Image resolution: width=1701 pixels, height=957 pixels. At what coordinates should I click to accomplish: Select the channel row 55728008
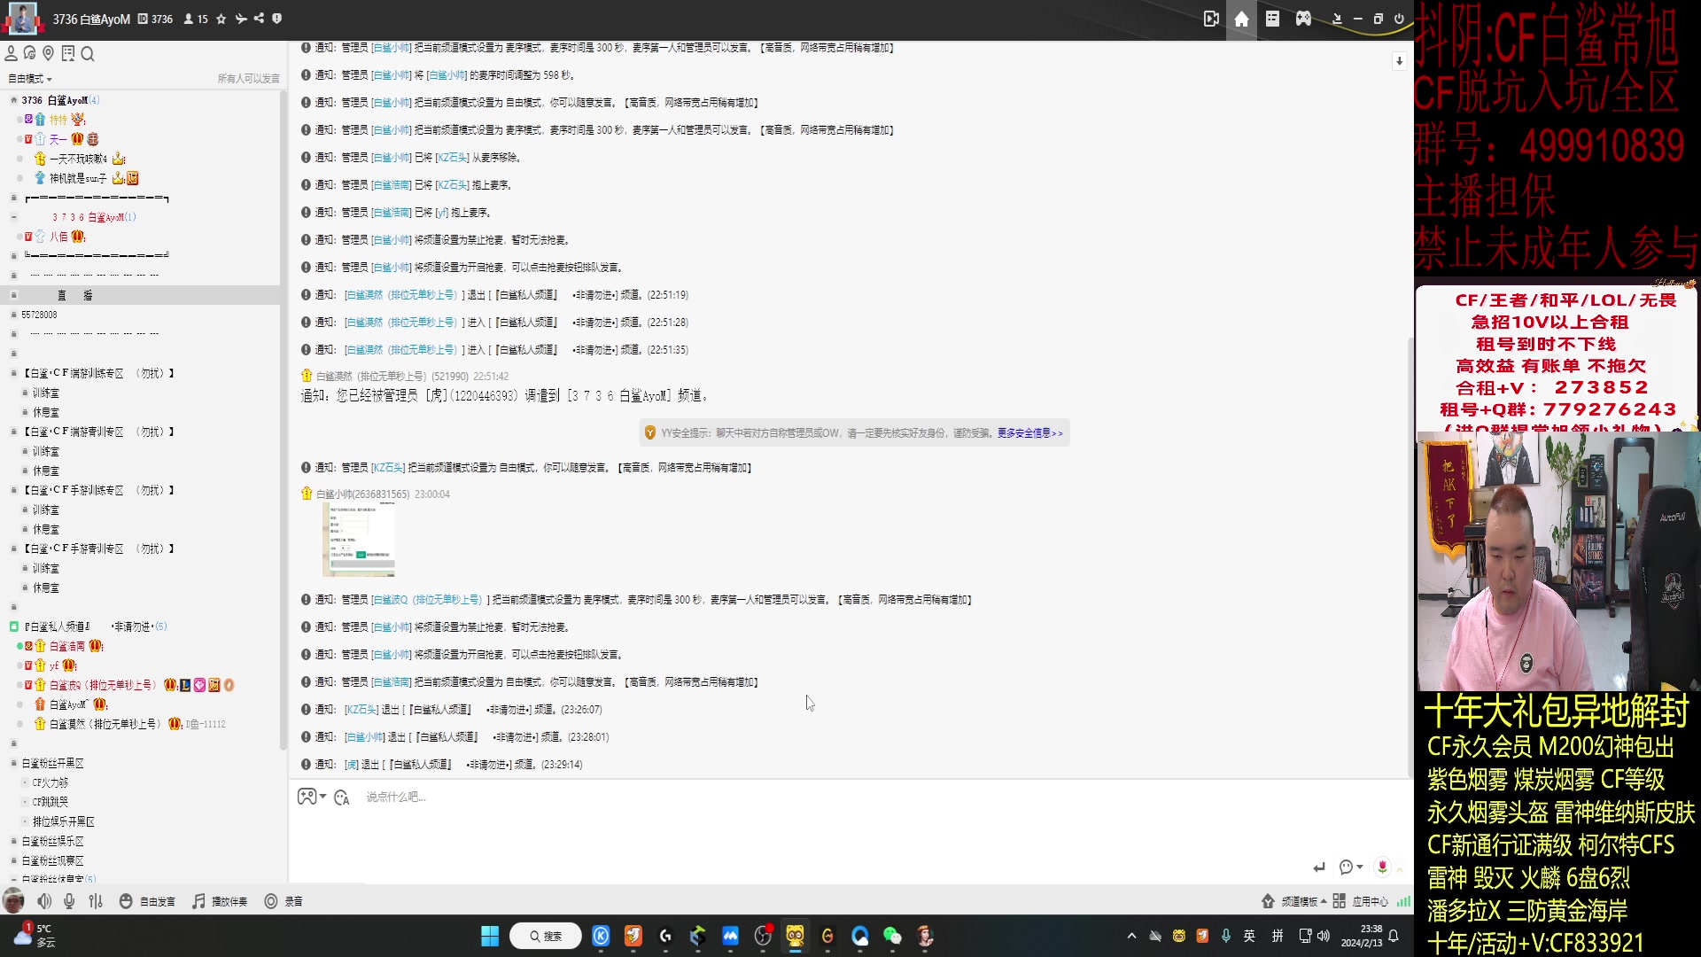[x=39, y=315]
